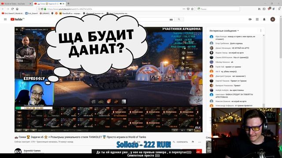Click the video player to pause the stream
The width and height of the screenshot is (282, 158).
pos(108,79)
